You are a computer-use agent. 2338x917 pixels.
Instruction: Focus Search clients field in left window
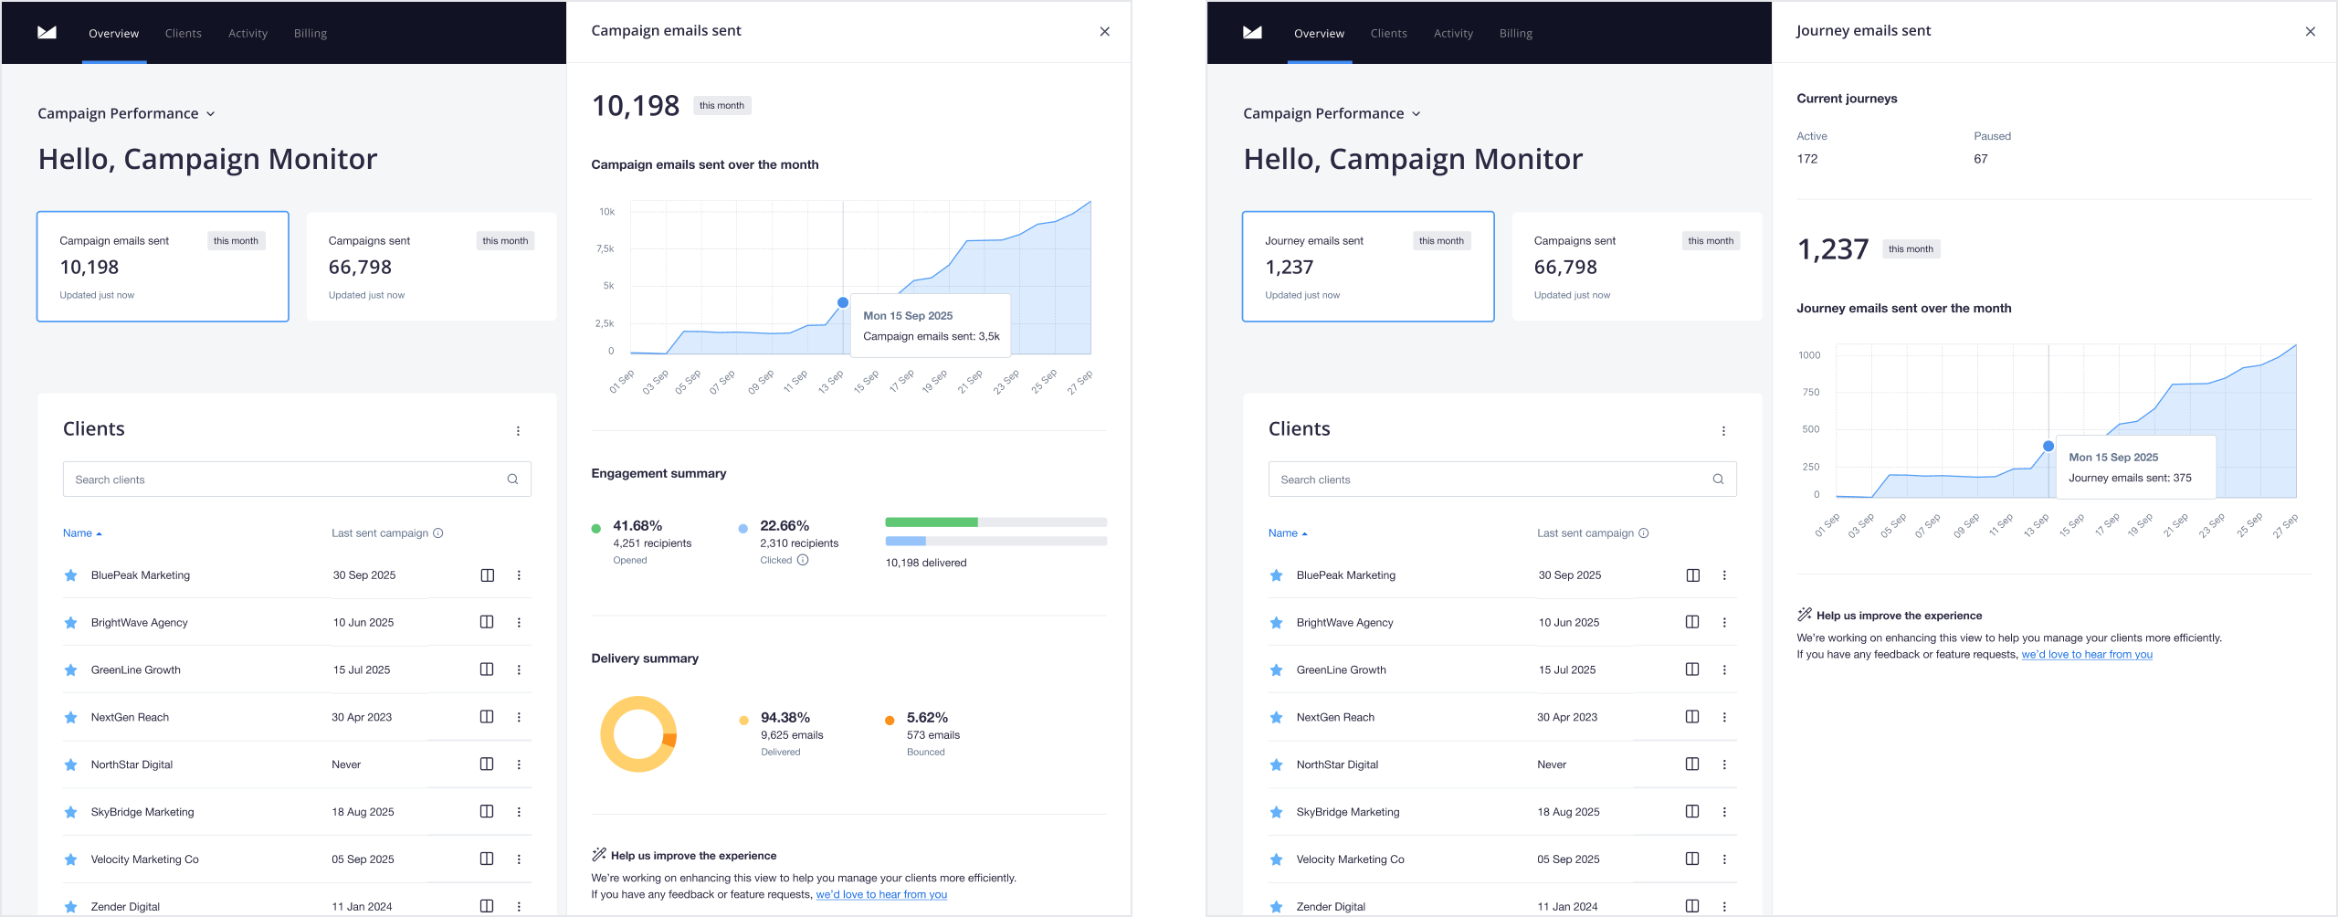pyautogui.click(x=297, y=480)
